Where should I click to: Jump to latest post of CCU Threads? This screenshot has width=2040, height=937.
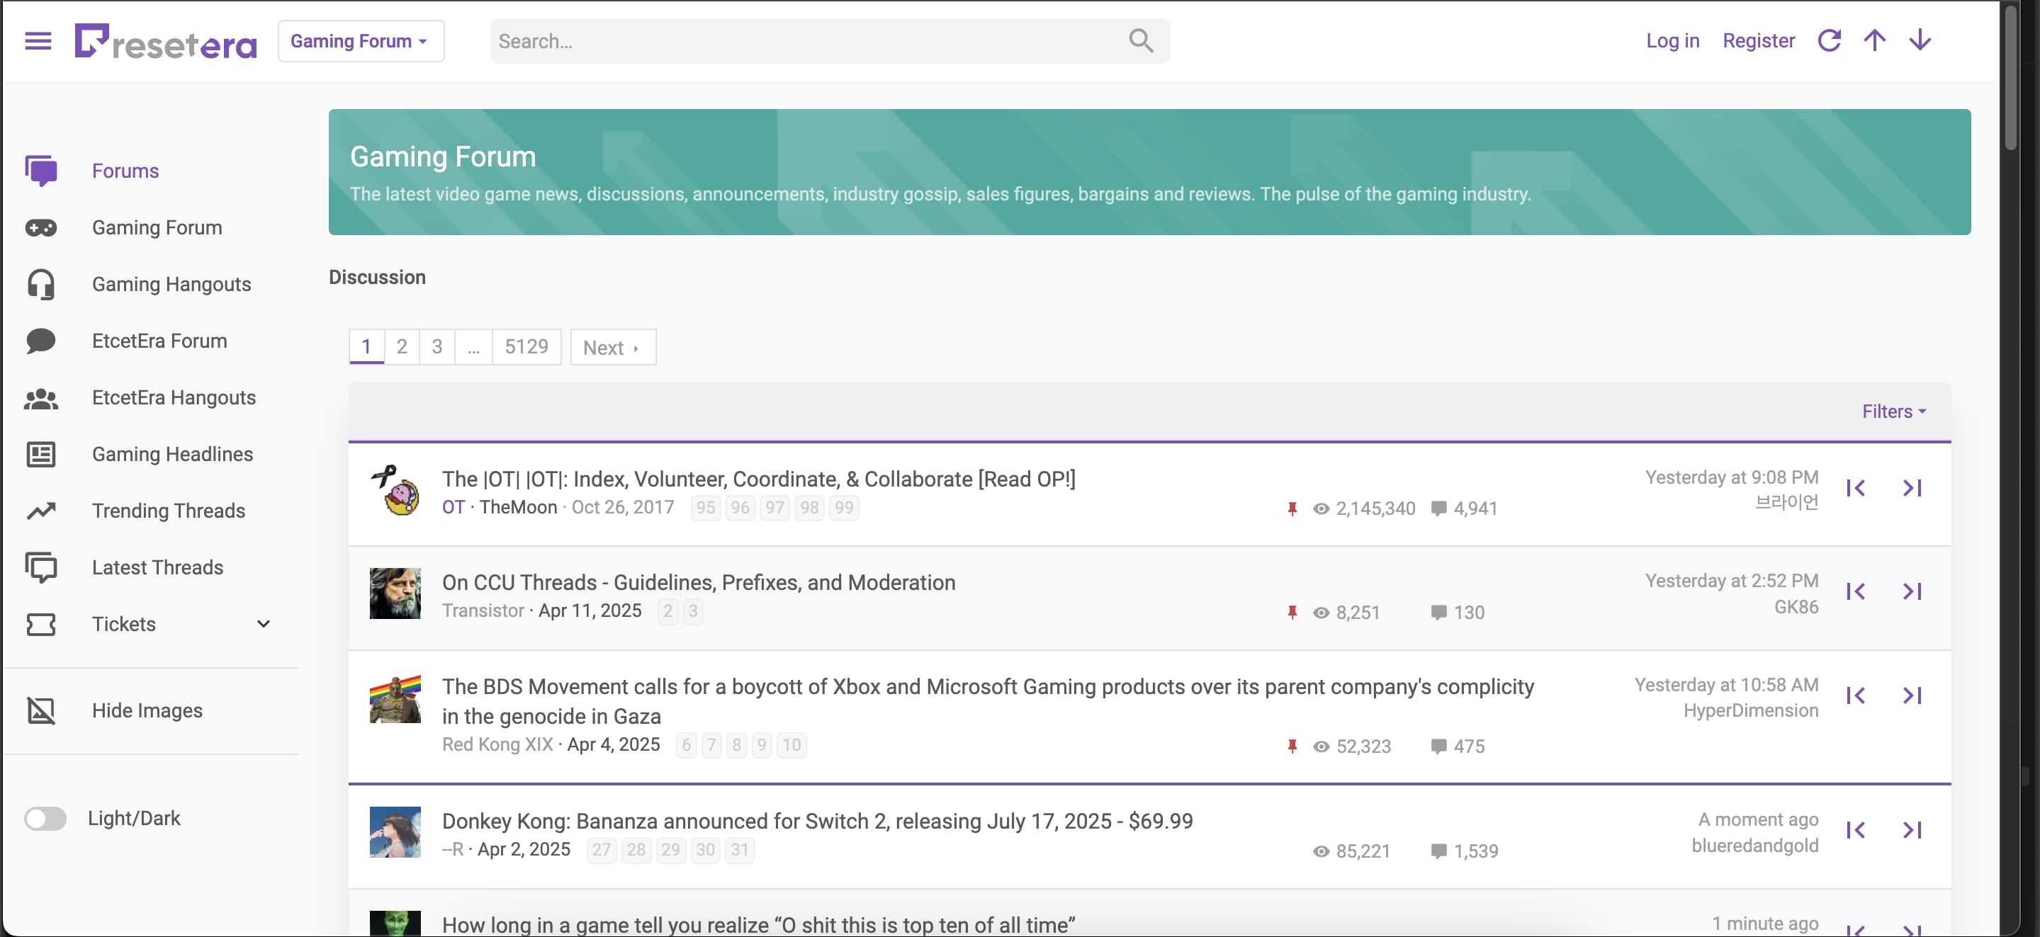pos(1912,592)
